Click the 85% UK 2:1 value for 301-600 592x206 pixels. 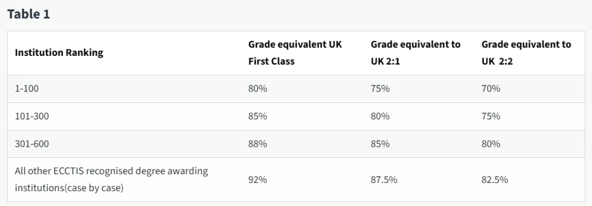380,144
